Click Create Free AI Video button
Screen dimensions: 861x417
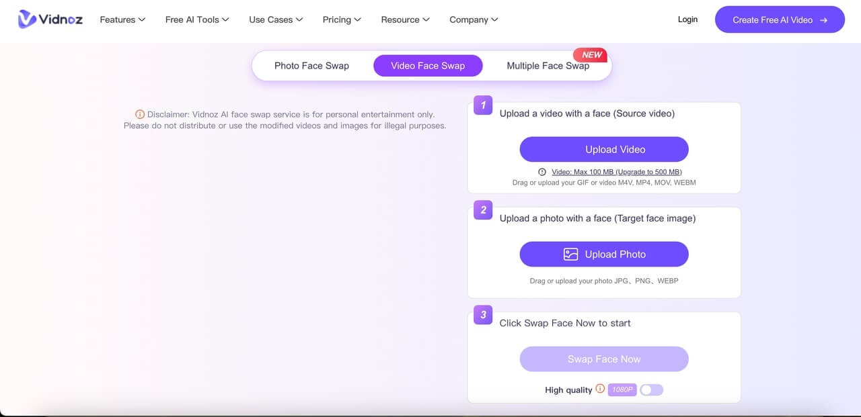pos(780,19)
